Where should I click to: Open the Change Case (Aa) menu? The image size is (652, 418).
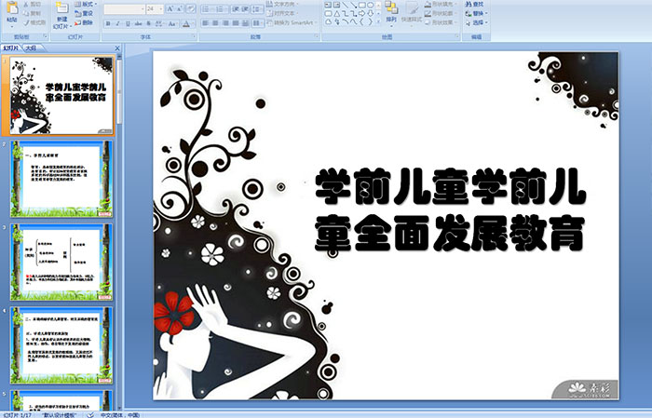point(172,23)
